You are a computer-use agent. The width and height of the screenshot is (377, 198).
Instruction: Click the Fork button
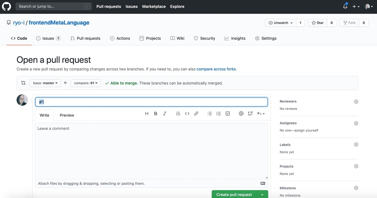click(349, 23)
